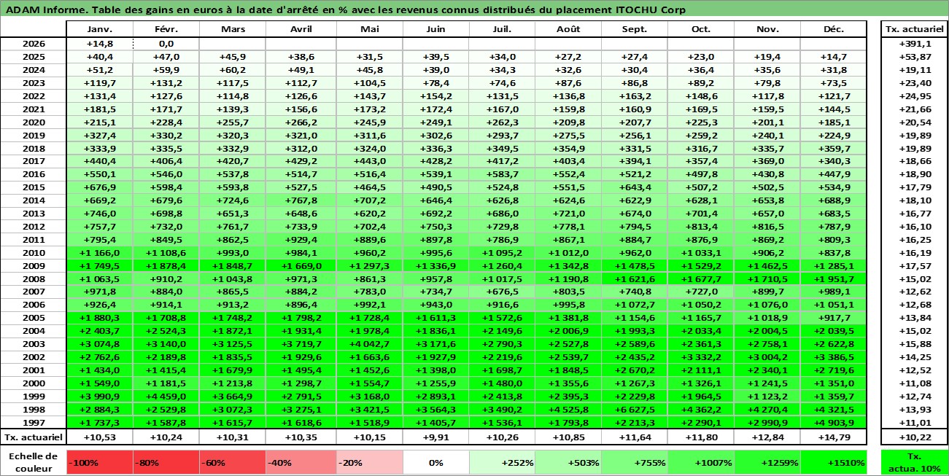The width and height of the screenshot is (949, 476).
Task: Select the 2016 Juil. cell '+583,7'
Action: [x=502, y=175]
